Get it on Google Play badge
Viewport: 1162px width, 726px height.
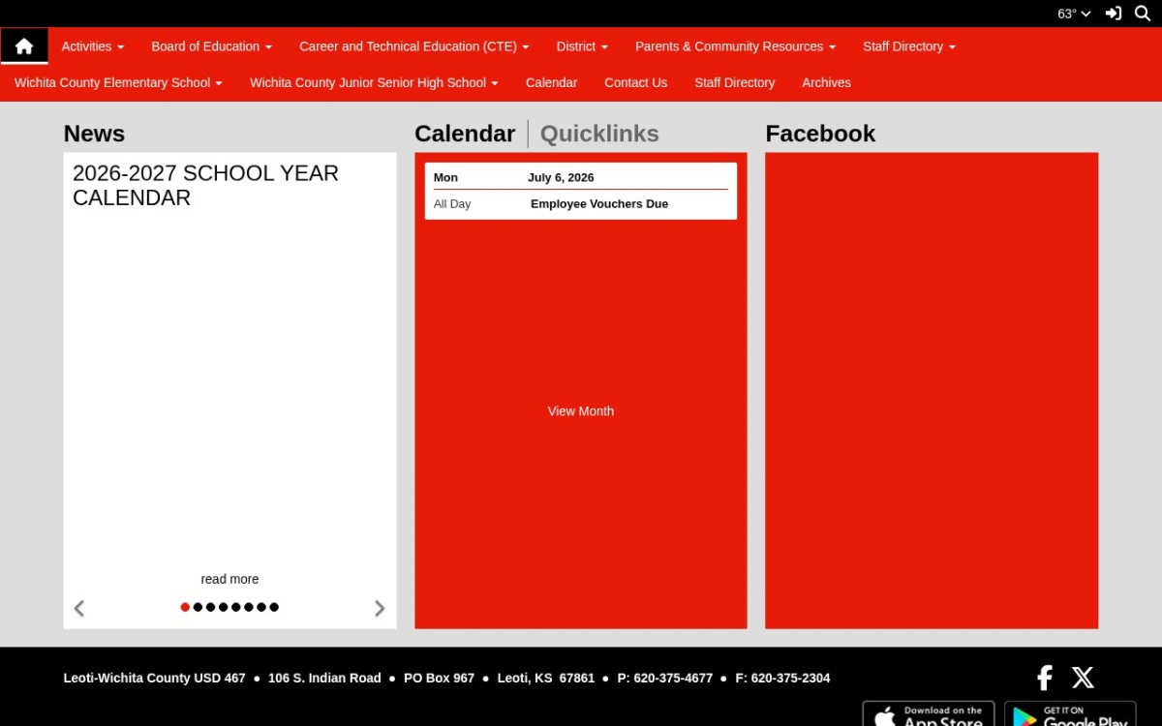[1070, 713]
